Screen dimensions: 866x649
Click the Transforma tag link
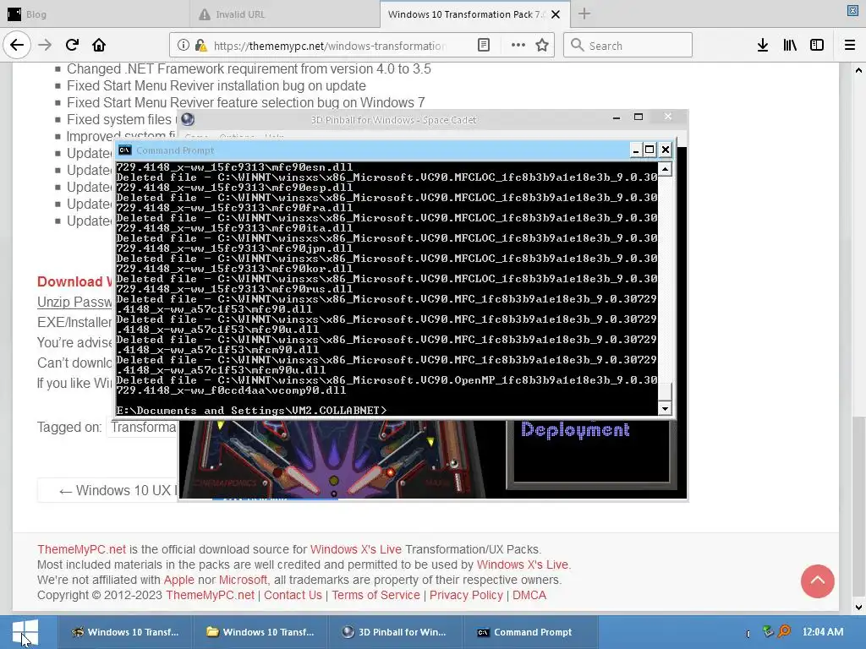(143, 427)
